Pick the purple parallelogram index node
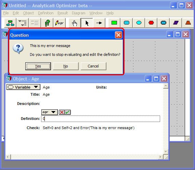 point(176,23)
